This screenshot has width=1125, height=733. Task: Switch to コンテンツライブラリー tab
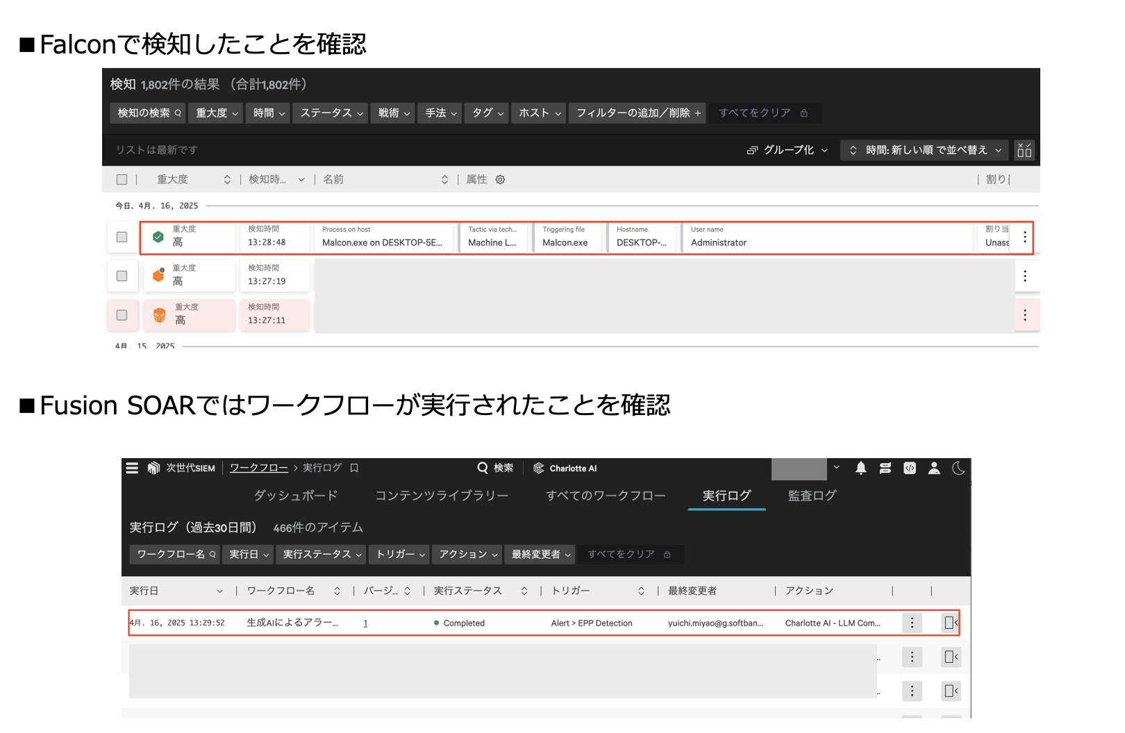(442, 496)
